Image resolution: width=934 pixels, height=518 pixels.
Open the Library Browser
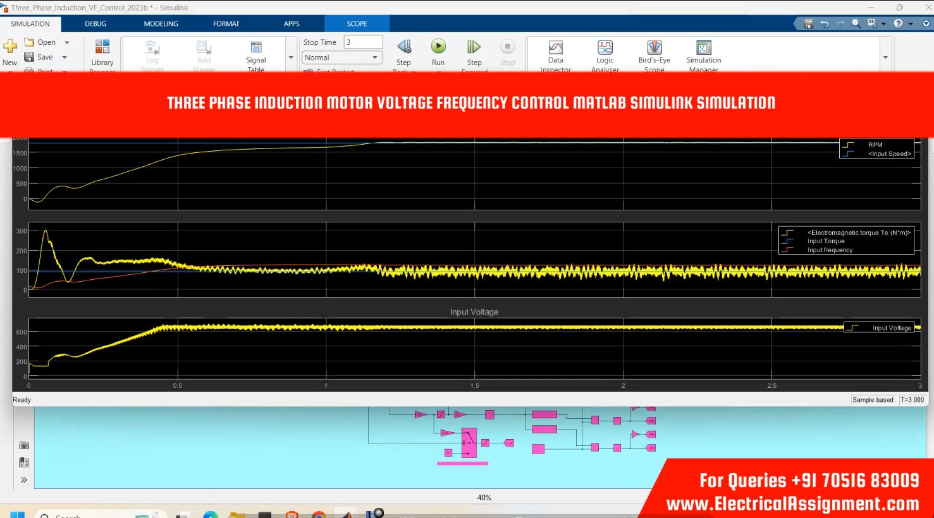coord(102,47)
